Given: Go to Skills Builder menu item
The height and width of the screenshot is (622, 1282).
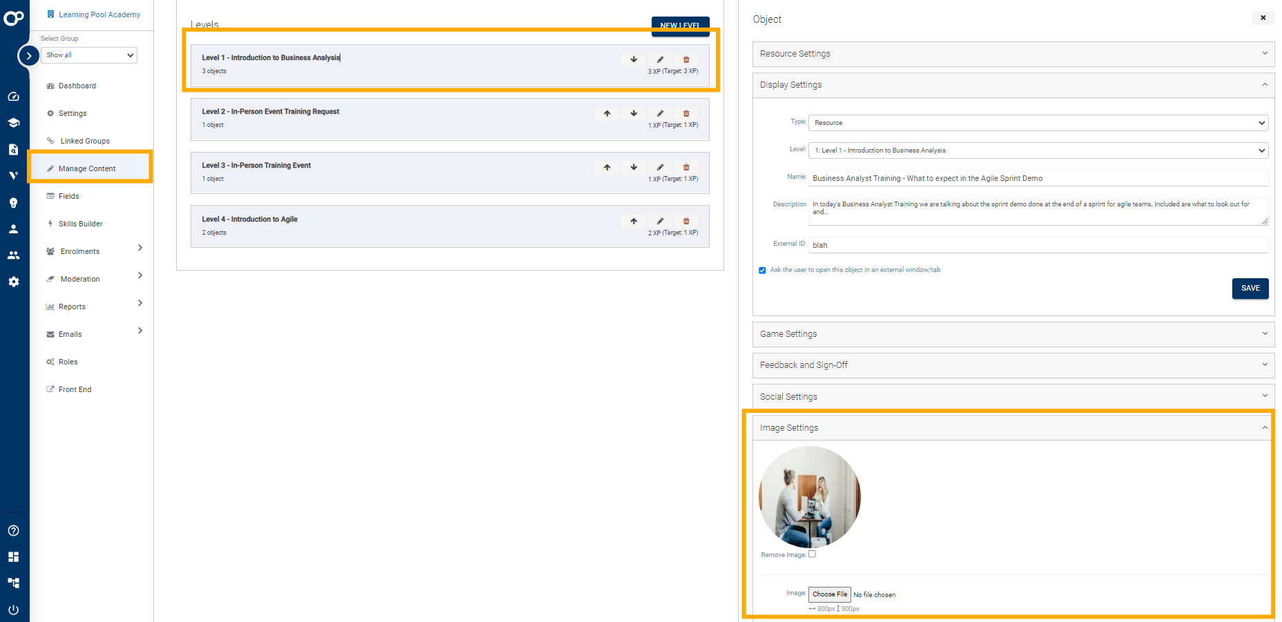Looking at the screenshot, I should point(80,224).
